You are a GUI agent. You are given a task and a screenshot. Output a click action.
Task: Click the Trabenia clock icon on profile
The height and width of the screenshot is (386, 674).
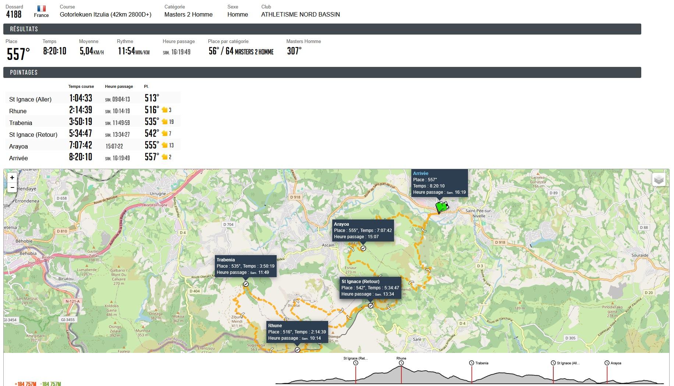(472, 363)
